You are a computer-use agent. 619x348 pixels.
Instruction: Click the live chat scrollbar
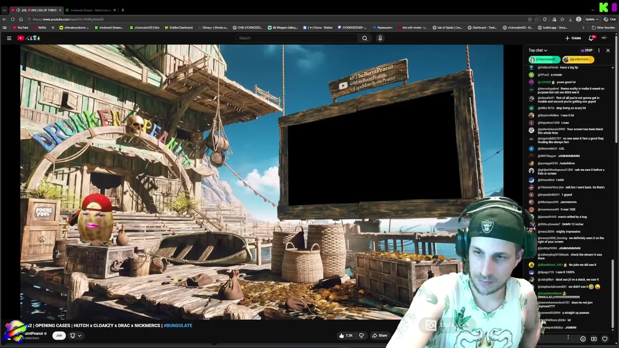point(613,295)
